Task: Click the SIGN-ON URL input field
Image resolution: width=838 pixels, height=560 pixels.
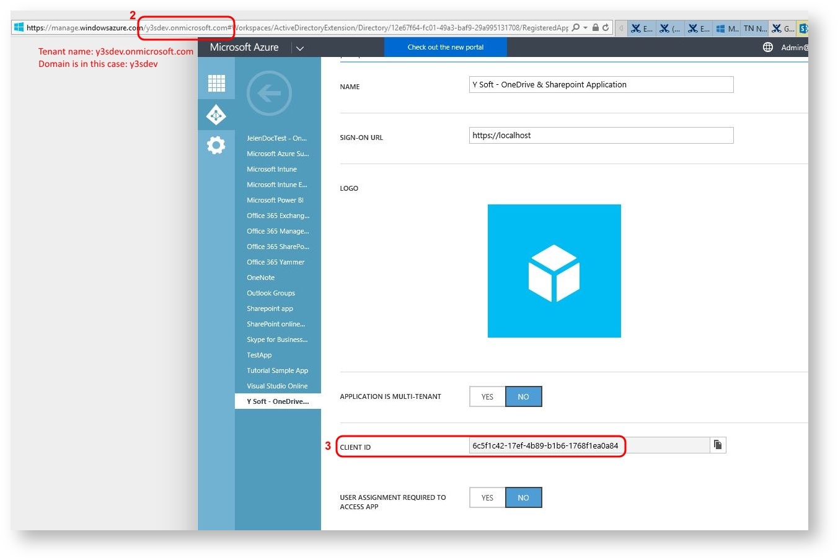Action: click(601, 135)
